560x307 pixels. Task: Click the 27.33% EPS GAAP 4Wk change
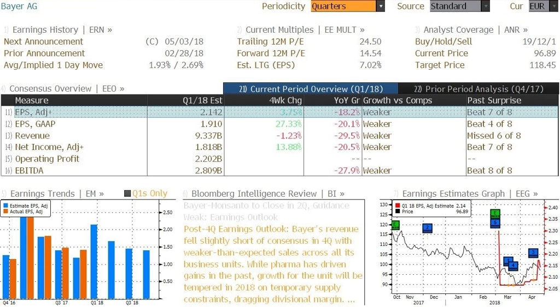point(288,124)
